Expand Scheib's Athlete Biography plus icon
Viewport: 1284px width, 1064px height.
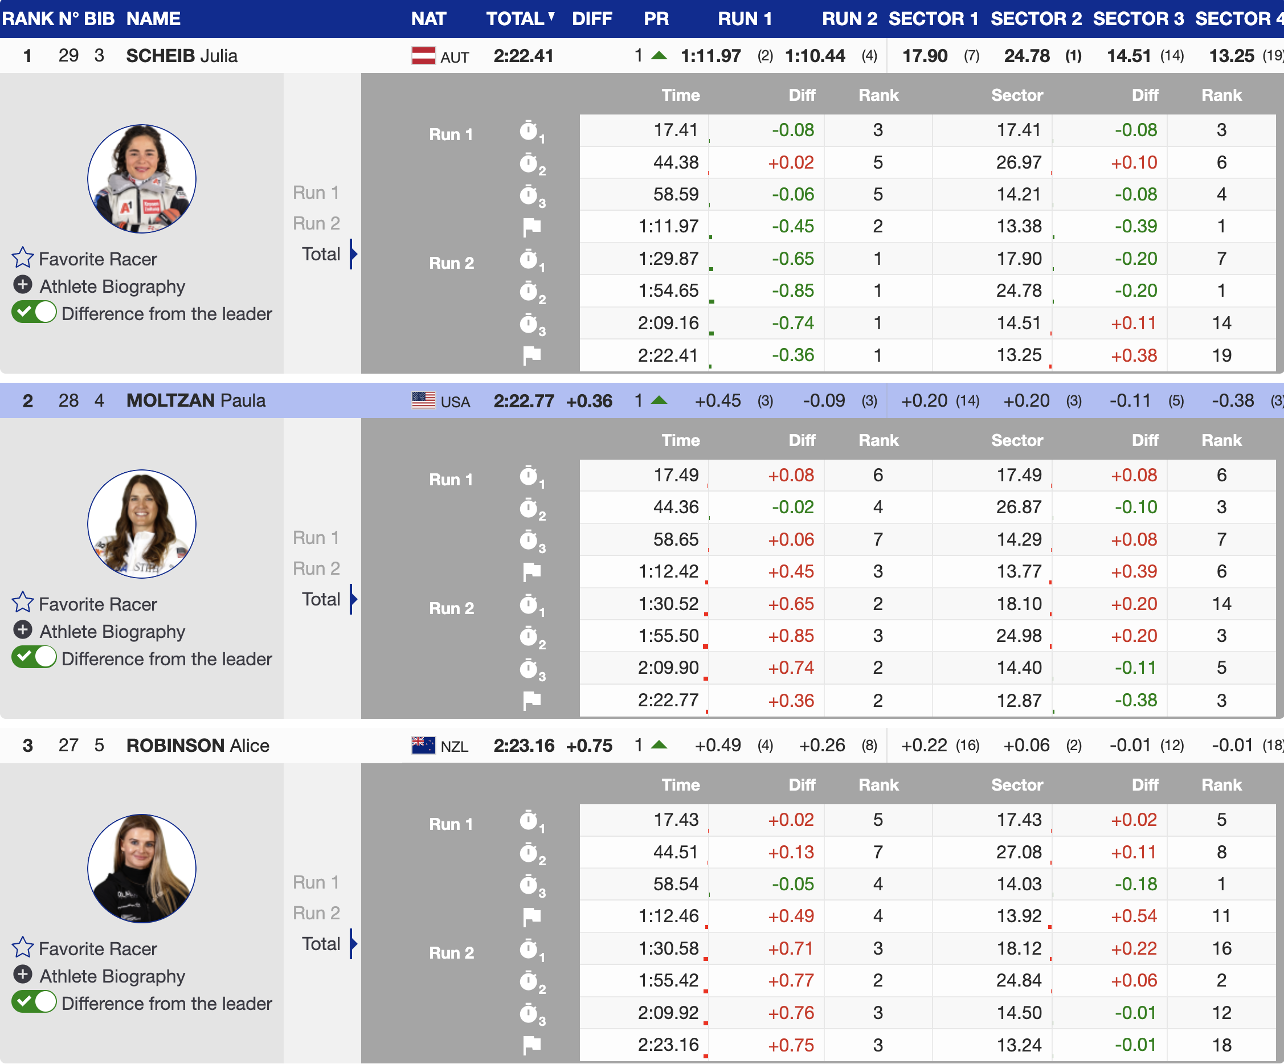(23, 285)
